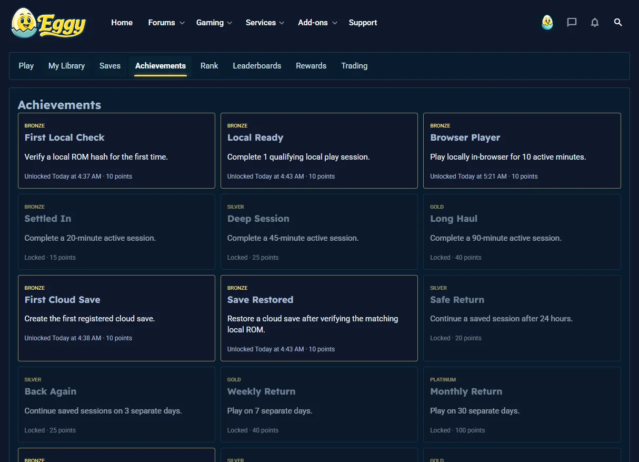Image resolution: width=639 pixels, height=462 pixels.
Task: Open the Forums menu link
Action: click(162, 23)
